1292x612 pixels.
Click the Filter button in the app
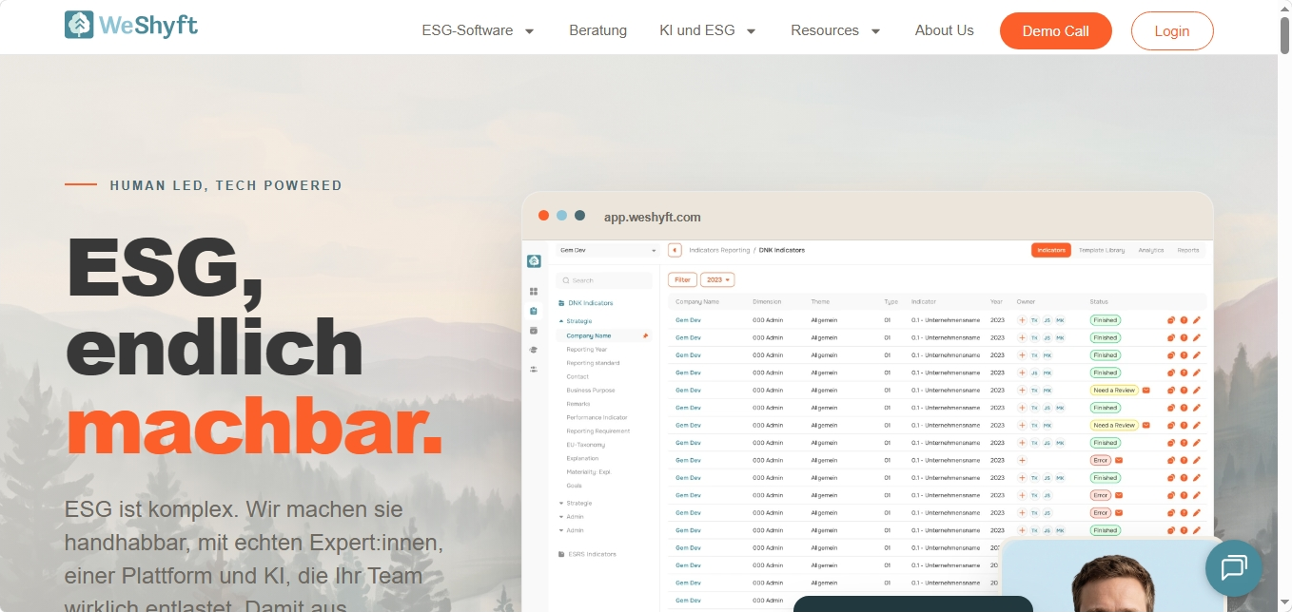[682, 280]
